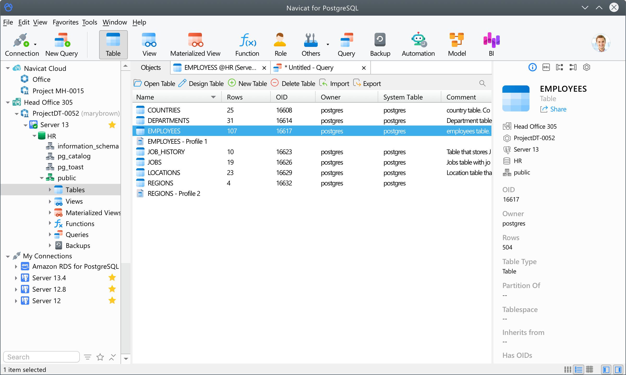Switch to icon view in status bar

point(568,370)
